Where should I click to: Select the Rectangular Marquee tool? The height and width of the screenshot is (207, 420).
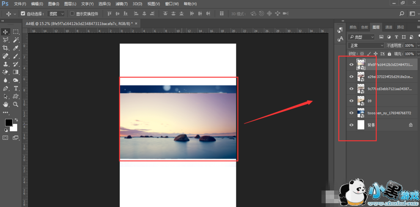[16, 32]
